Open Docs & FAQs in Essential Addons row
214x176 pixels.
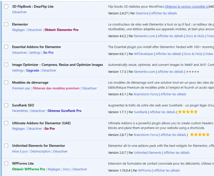pos(193,54)
